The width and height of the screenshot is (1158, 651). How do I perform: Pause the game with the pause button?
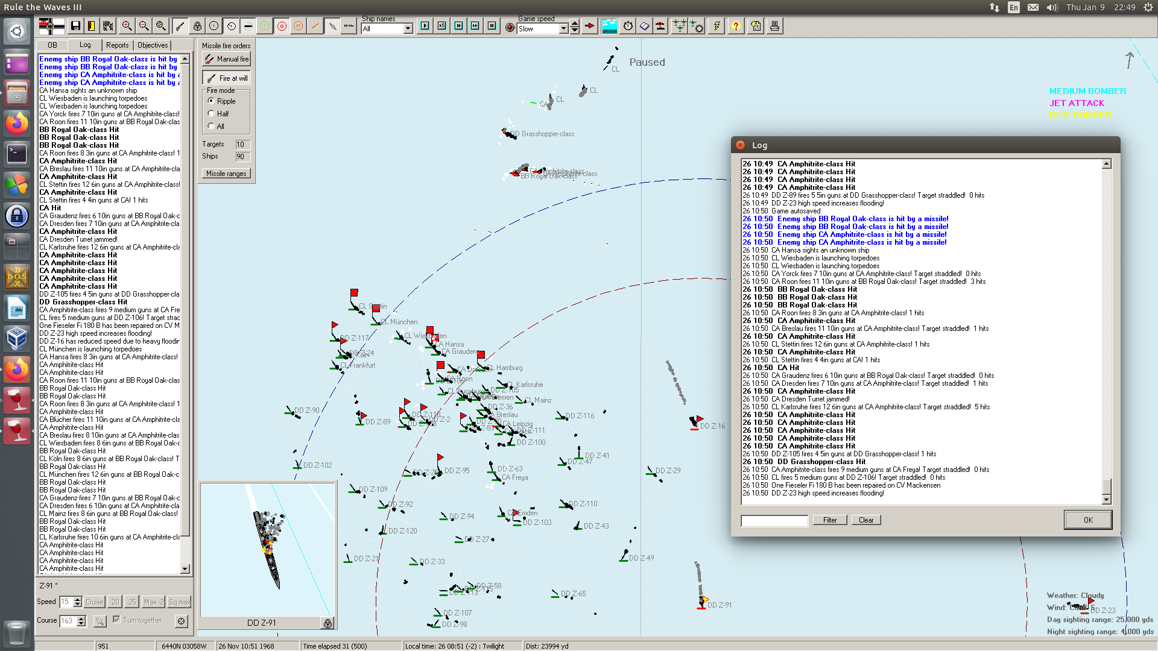[x=492, y=26]
